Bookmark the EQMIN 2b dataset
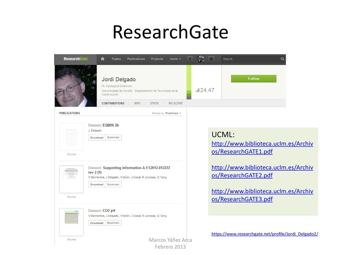The width and height of the screenshot is (341, 255). [x=113, y=137]
